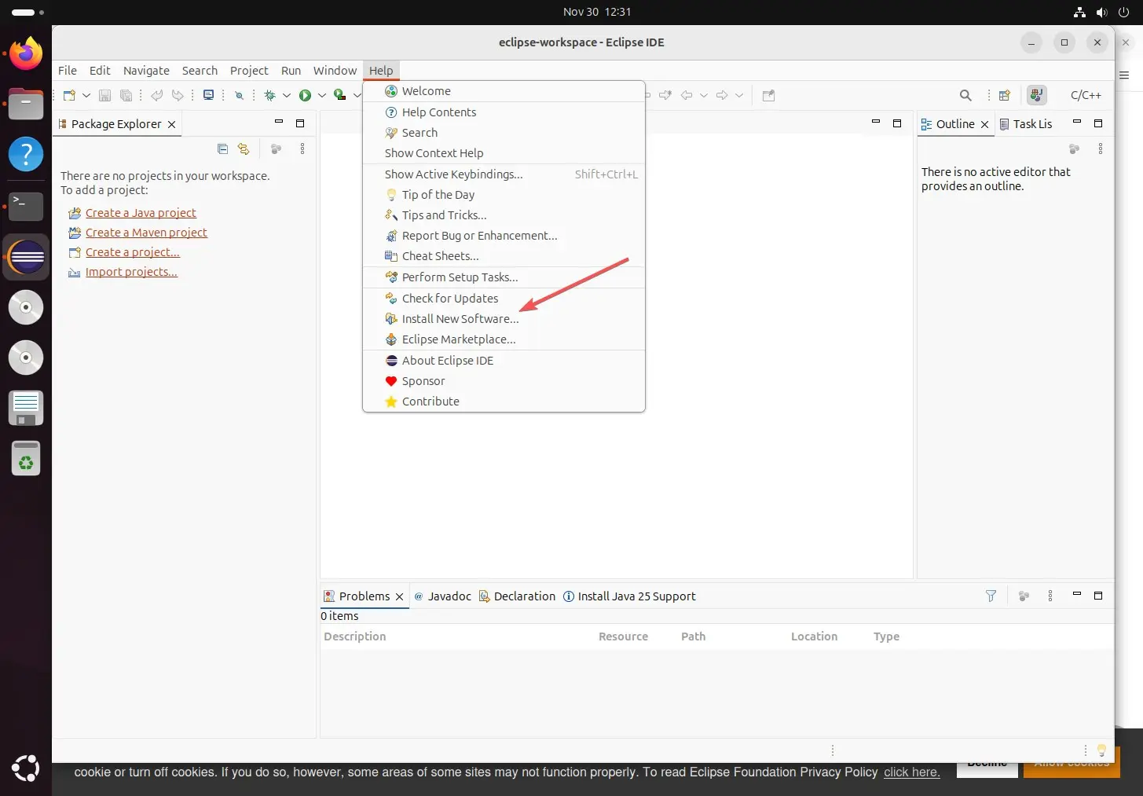Choose Install New Software... menu entry
This screenshot has height=796, width=1143.
pyautogui.click(x=504, y=319)
